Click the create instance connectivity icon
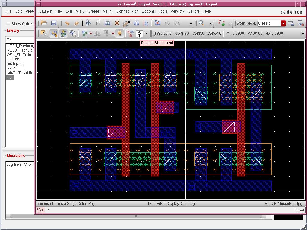Viewport: 307px width, 230px height. tap(222, 23)
